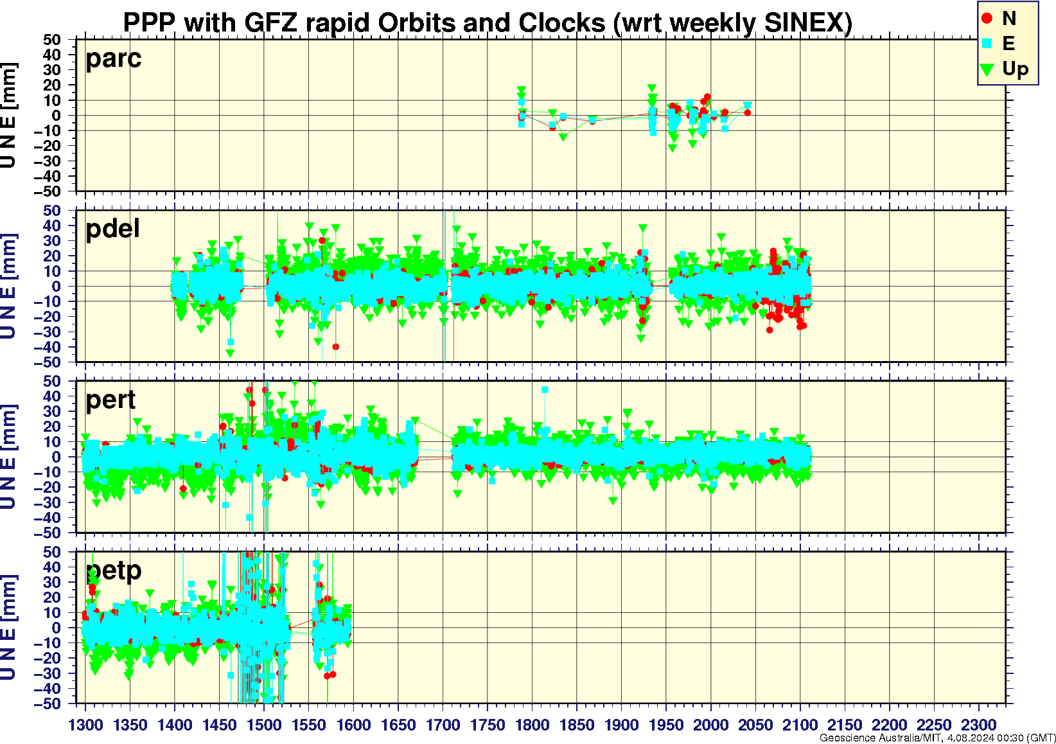Click the 2200 x-axis tick label
Image resolution: width=1056 pixels, height=744 pixels.
point(889,725)
